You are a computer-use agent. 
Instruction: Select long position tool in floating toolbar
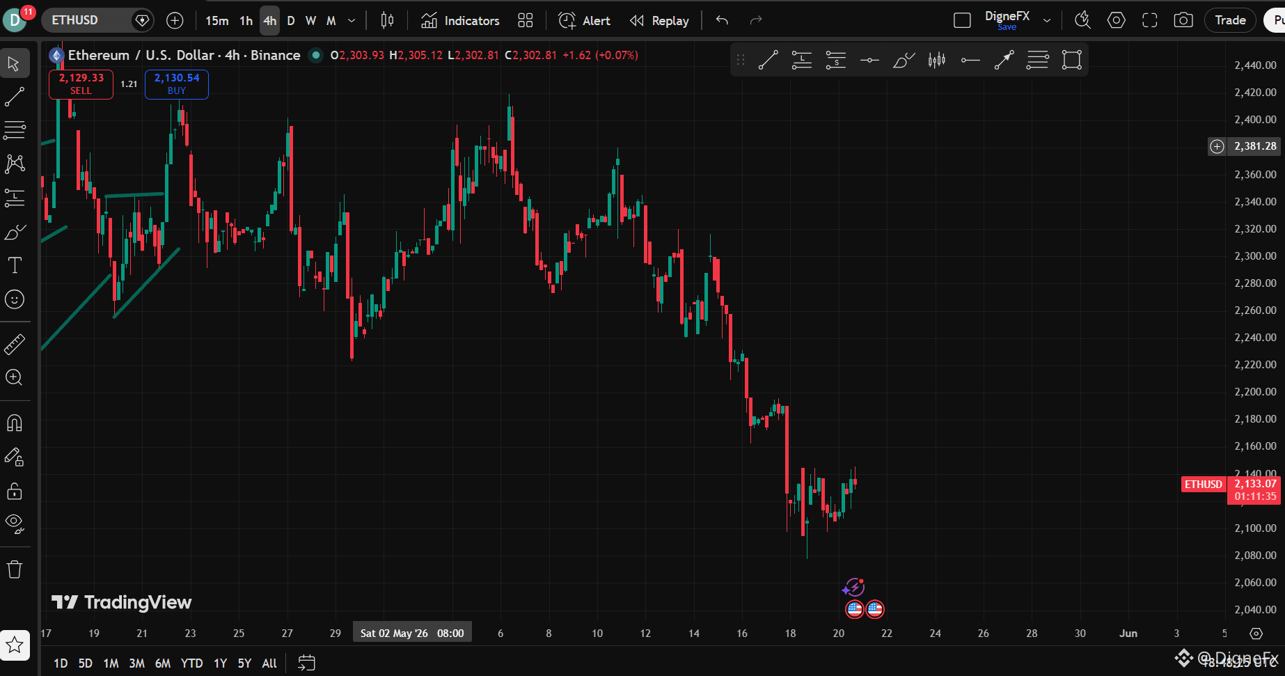(802, 61)
